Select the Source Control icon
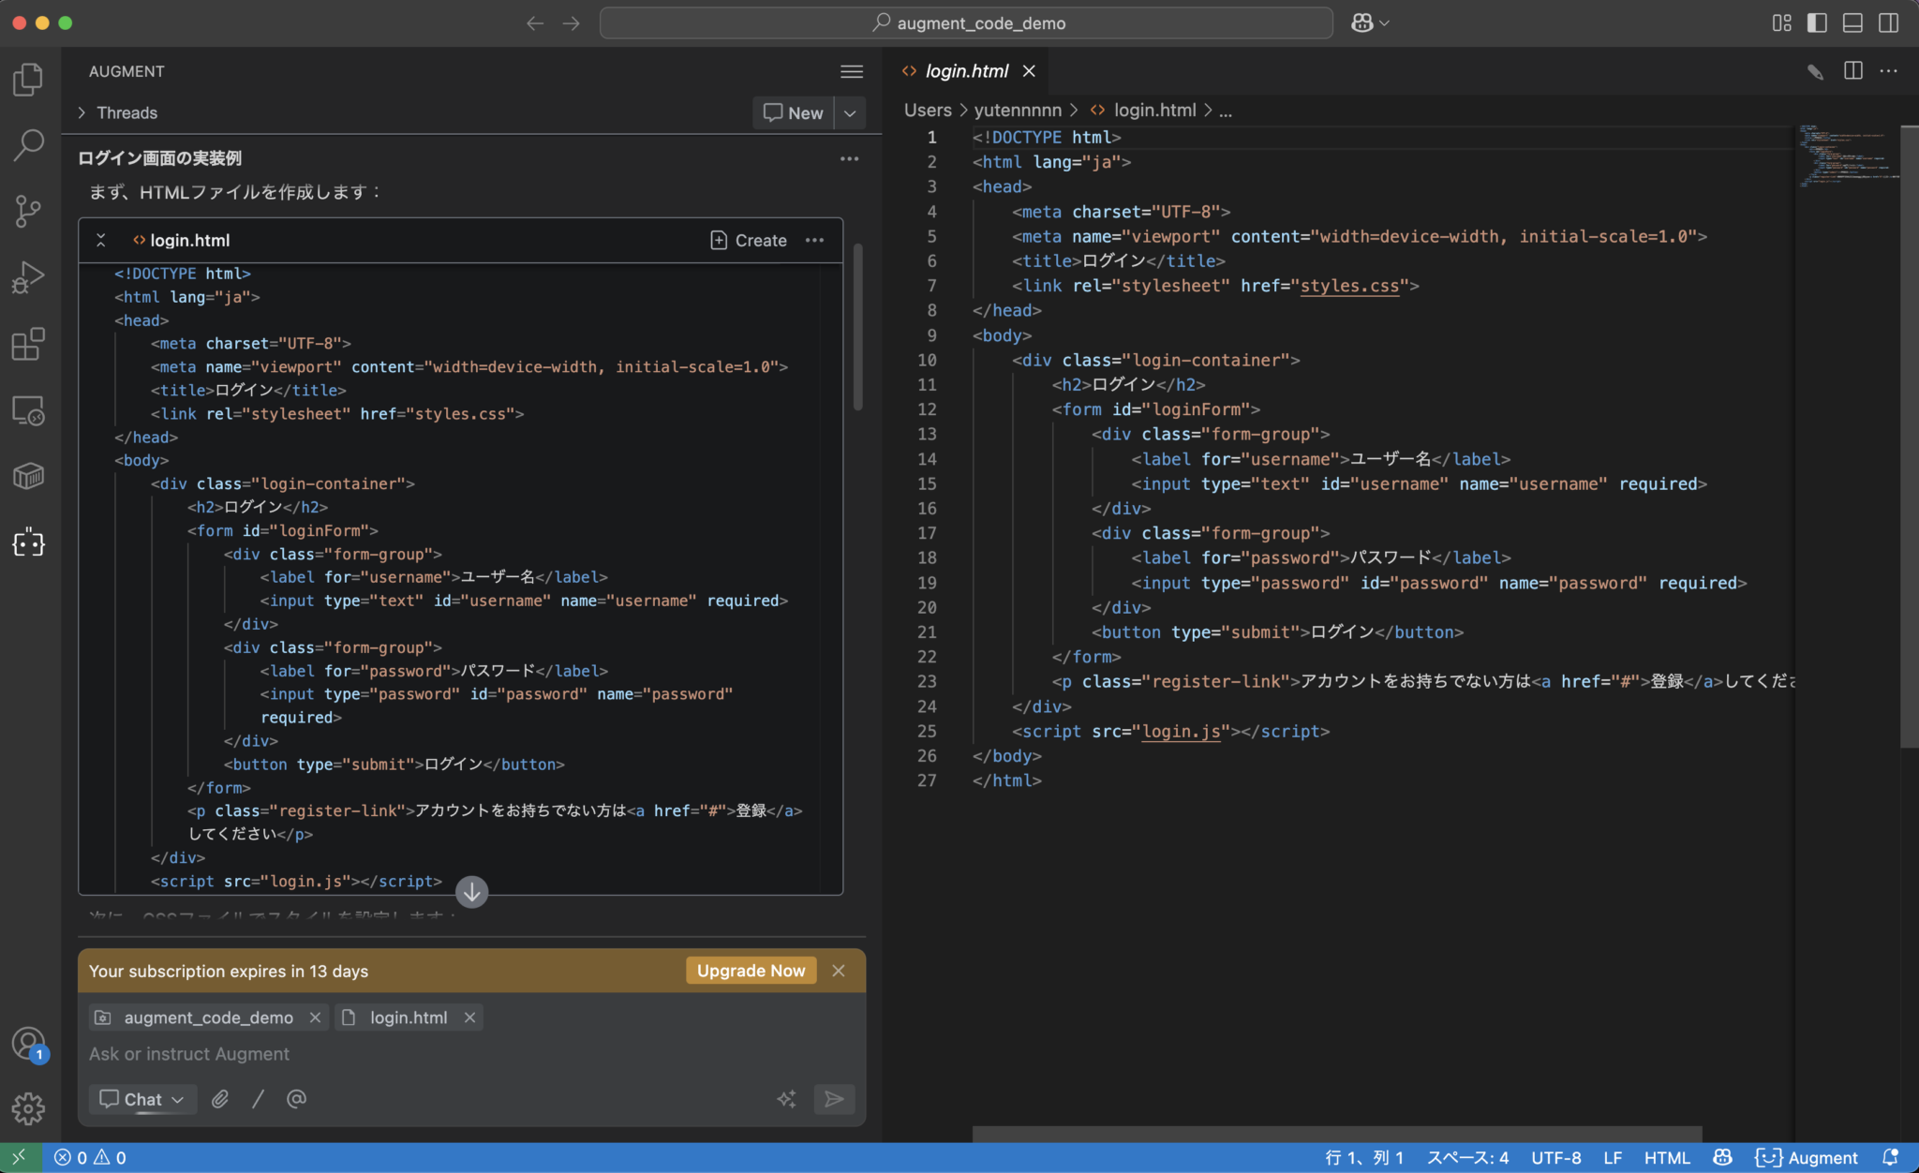This screenshot has width=1919, height=1173. (28, 211)
